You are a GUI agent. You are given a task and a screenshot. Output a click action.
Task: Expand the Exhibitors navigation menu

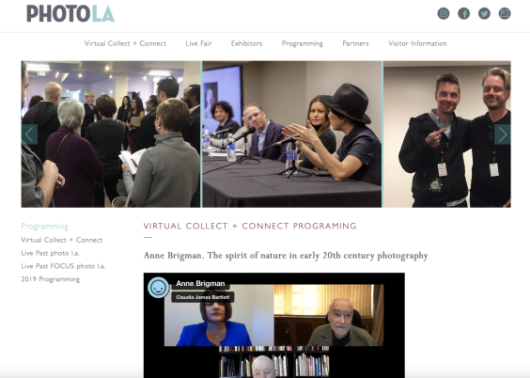pos(246,43)
